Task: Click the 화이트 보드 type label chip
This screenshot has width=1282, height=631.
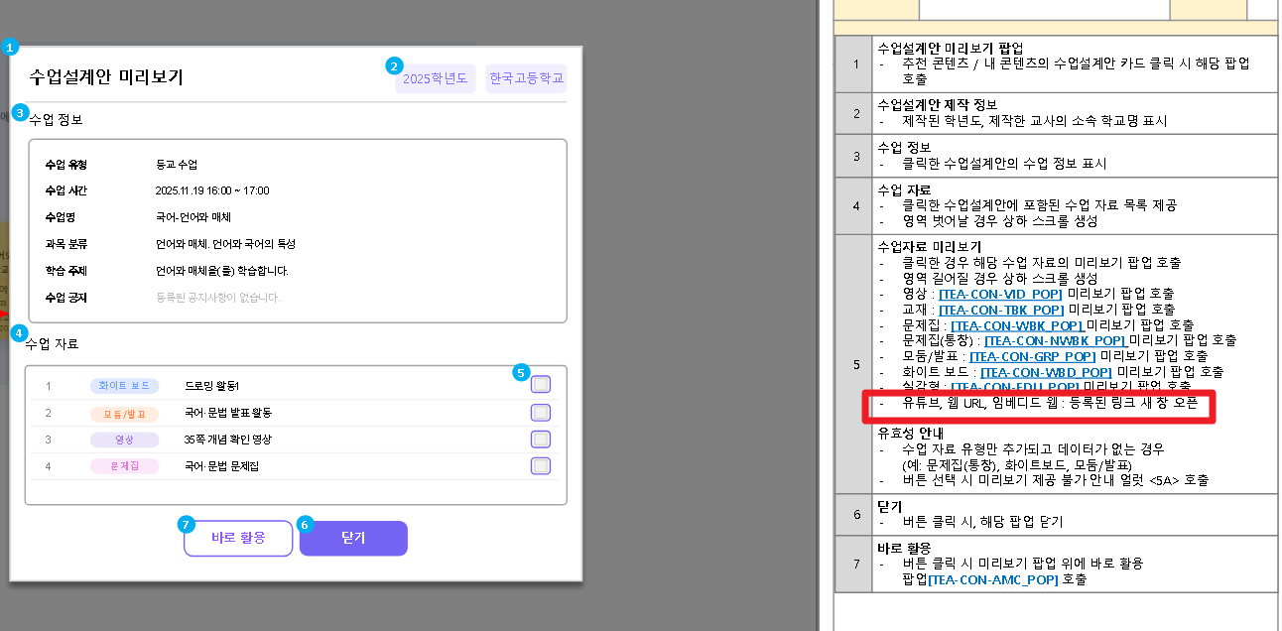Action: coord(123,386)
